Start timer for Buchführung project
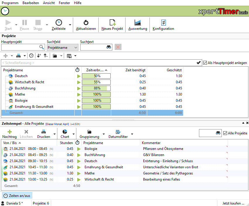The width and height of the screenshot is (249, 206). tap(79, 88)
